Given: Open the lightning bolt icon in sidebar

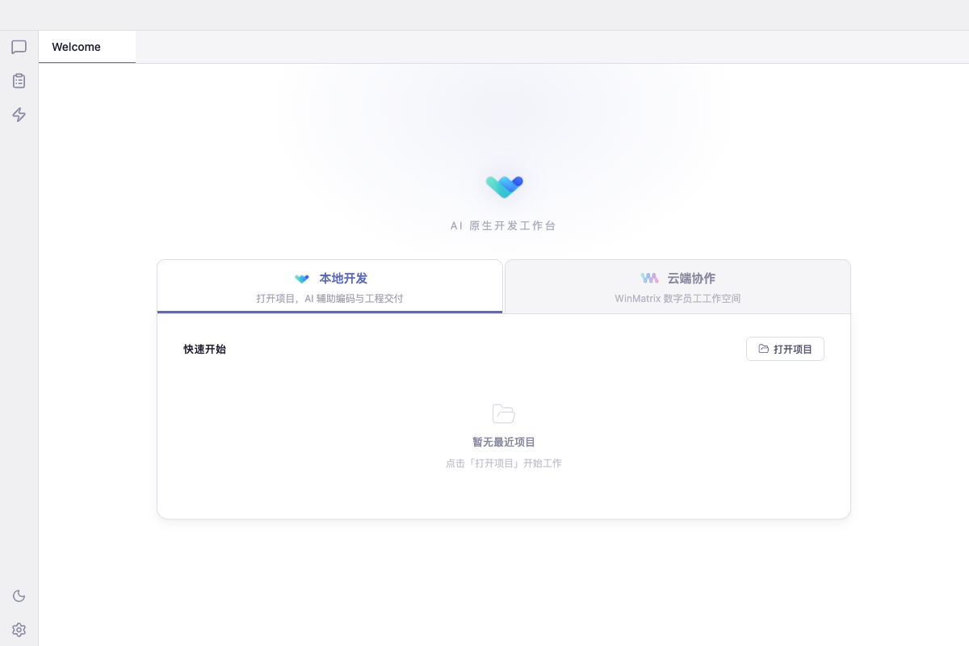Looking at the screenshot, I should 19,115.
